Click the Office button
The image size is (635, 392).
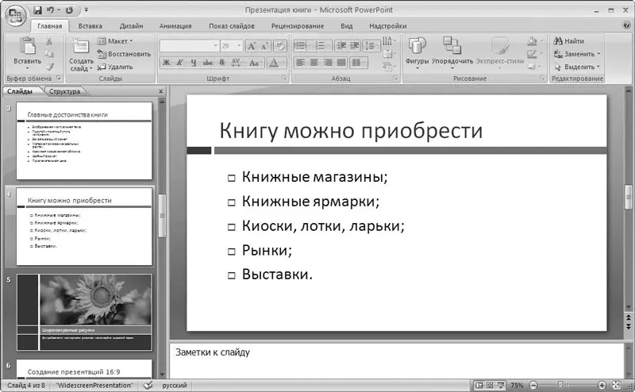click(14, 13)
